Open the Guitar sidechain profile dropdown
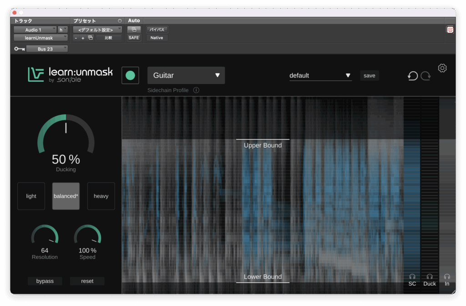The height and width of the screenshot is (306, 466). 186,75
